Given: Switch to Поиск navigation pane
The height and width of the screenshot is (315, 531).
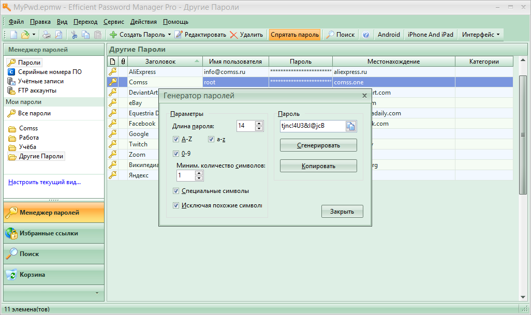Looking at the screenshot, I should (x=54, y=254).
